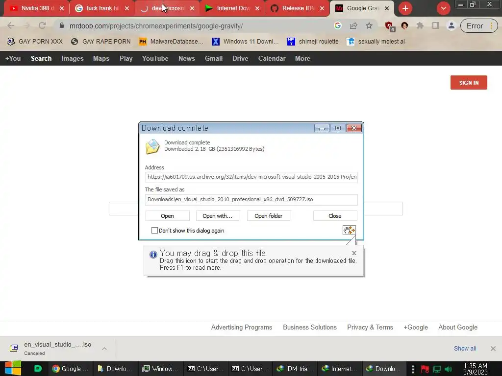Open the green app icon beside Start
The width and height of the screenshot is (502, 376).
click(x=38, y=369)
